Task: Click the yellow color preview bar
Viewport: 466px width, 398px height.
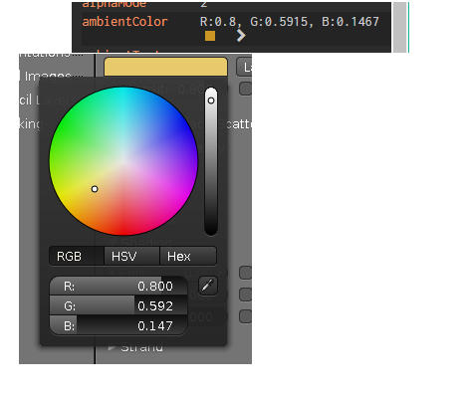Action: click(165, 67)
